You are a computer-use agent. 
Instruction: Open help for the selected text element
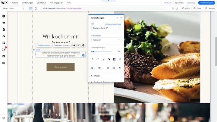pyautogui.click(x=83, y=45)
